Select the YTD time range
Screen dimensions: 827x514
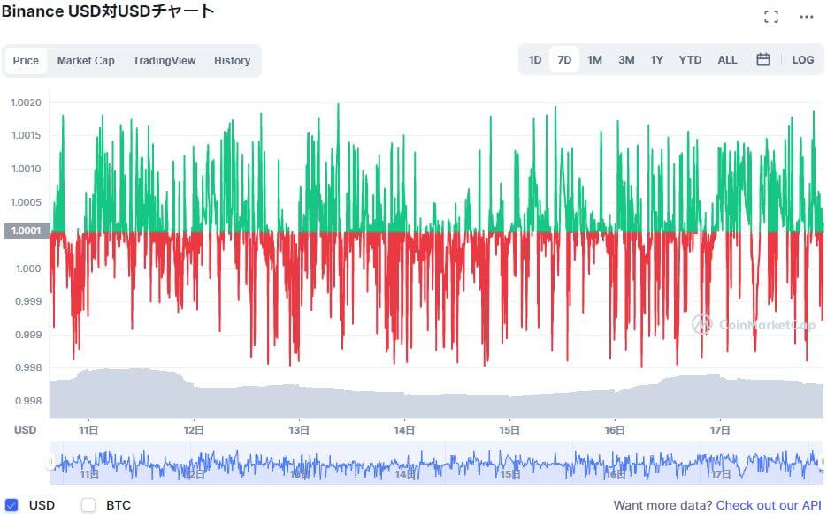[x=690, y=59]
